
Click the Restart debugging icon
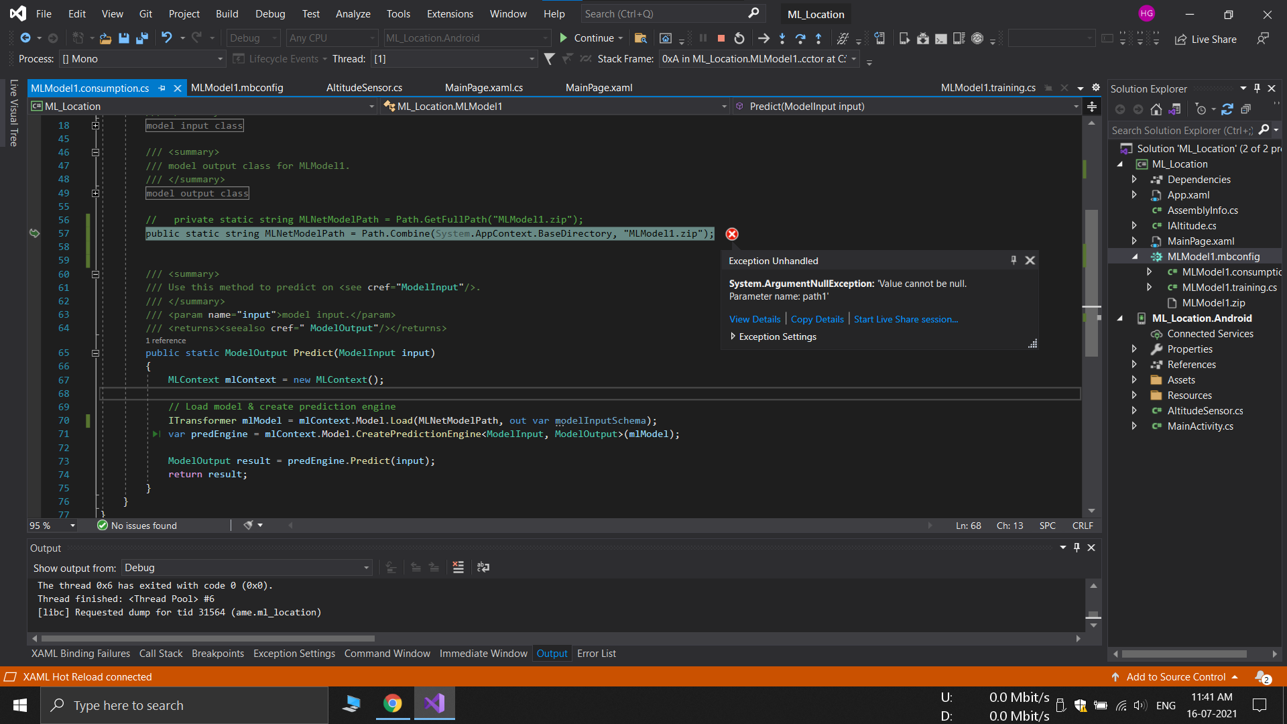pos(739,38)
